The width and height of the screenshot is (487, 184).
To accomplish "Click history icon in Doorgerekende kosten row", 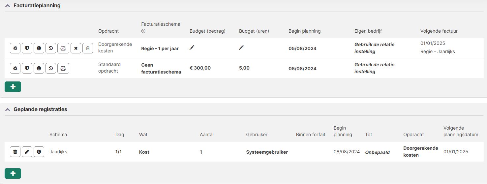I will coord(51,48).
